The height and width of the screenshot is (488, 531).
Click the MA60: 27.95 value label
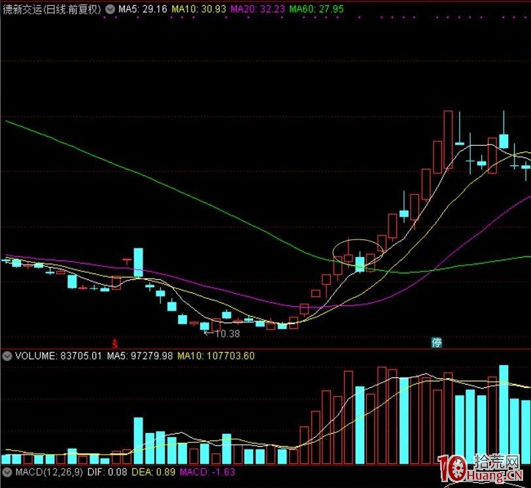pos(317,9)
